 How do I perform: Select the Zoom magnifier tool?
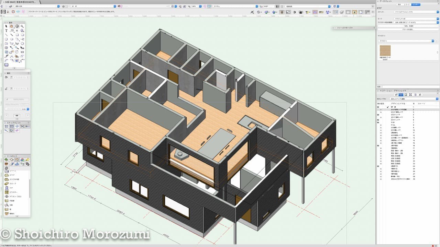click(22, 26)
